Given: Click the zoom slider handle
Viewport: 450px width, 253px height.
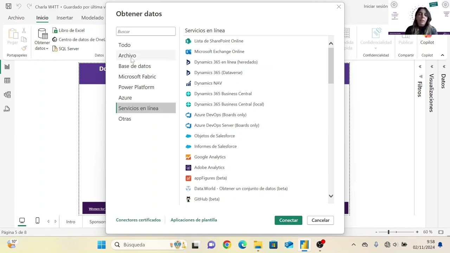Looking at the screenshot, I should (x=388, y=232).
